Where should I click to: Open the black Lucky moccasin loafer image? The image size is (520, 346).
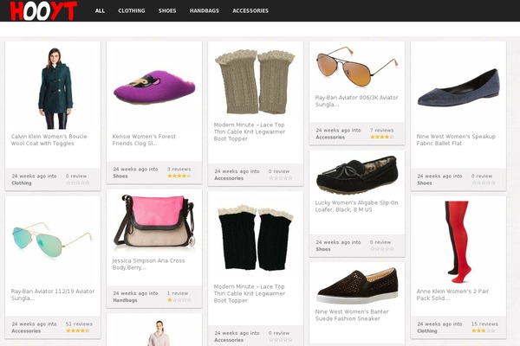[357, 175]
